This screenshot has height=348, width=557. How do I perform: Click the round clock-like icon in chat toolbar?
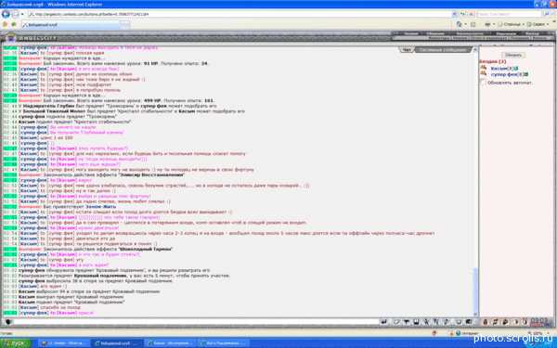(459, 322)
